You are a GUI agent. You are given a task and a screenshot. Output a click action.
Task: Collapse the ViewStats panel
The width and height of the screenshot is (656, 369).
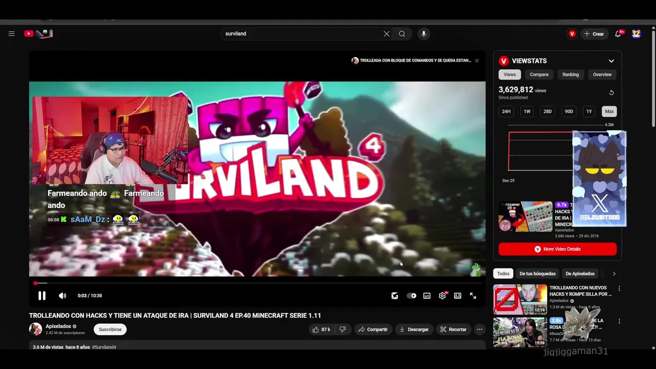[611, 61]
